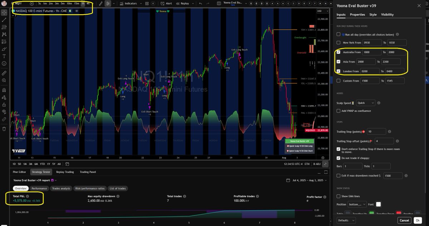The image size is (429, 226).
Task: Select the 5m timeframe button
Action: tap(63, 3)
